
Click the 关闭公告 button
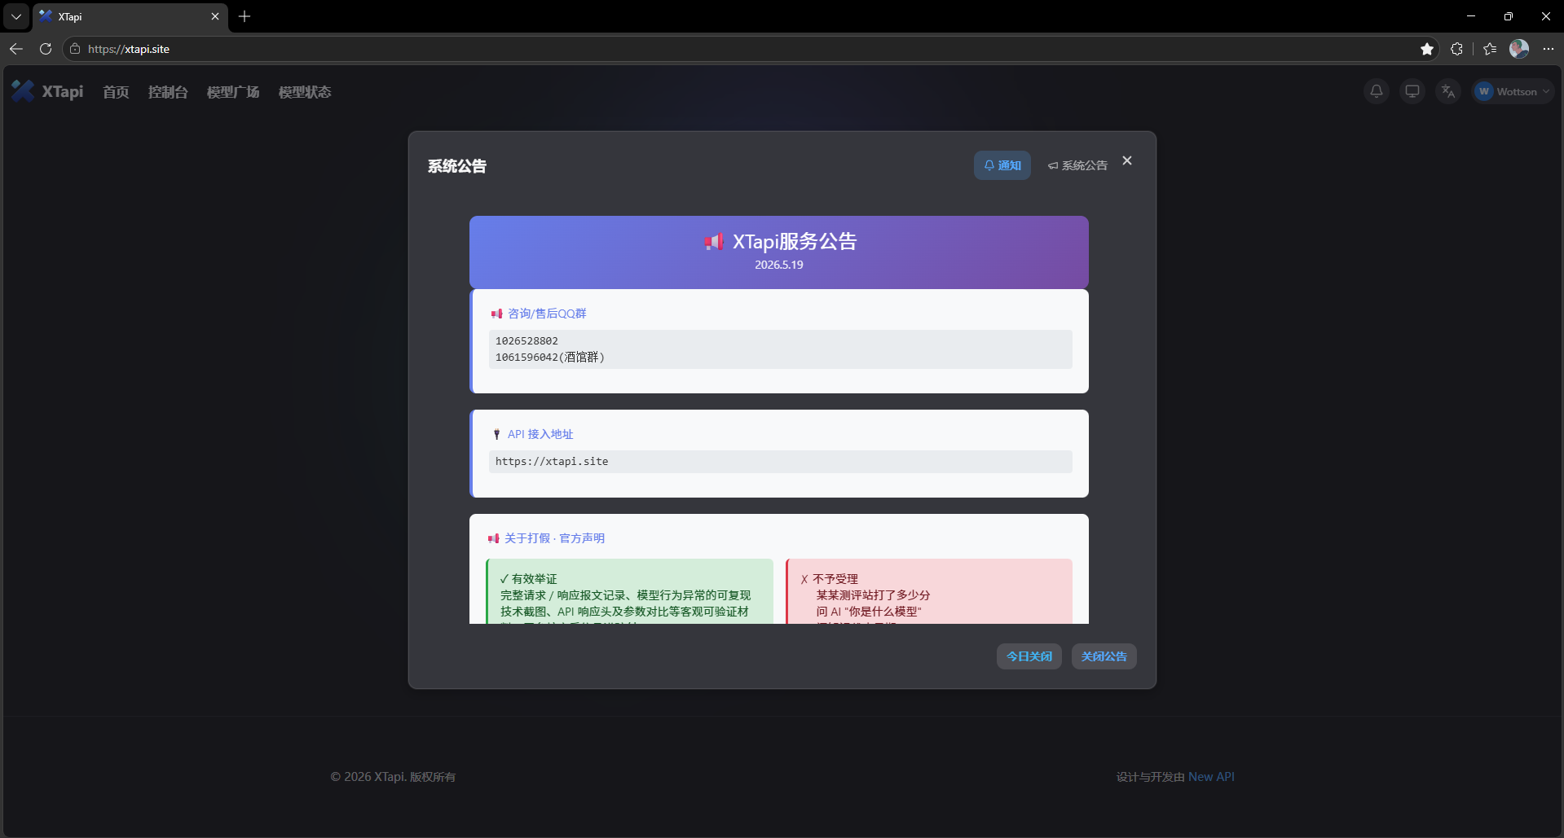(1104, 656)
